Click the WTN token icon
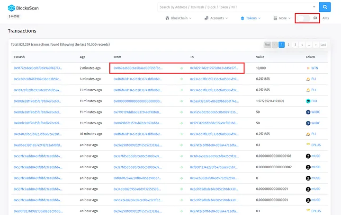Image resolution: width=341 pixels, height=215 pixels. 308,68
